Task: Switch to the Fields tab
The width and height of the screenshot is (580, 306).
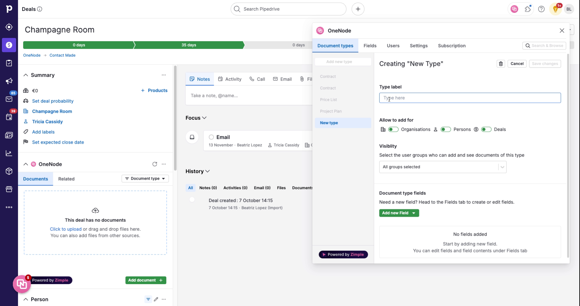Action: click(370, 46)
